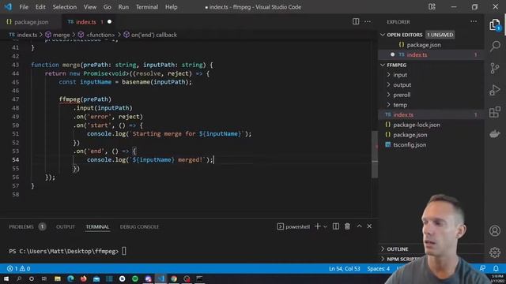506x284 pixels.
Task: Open the Go menu
Action: click(108, 7)
